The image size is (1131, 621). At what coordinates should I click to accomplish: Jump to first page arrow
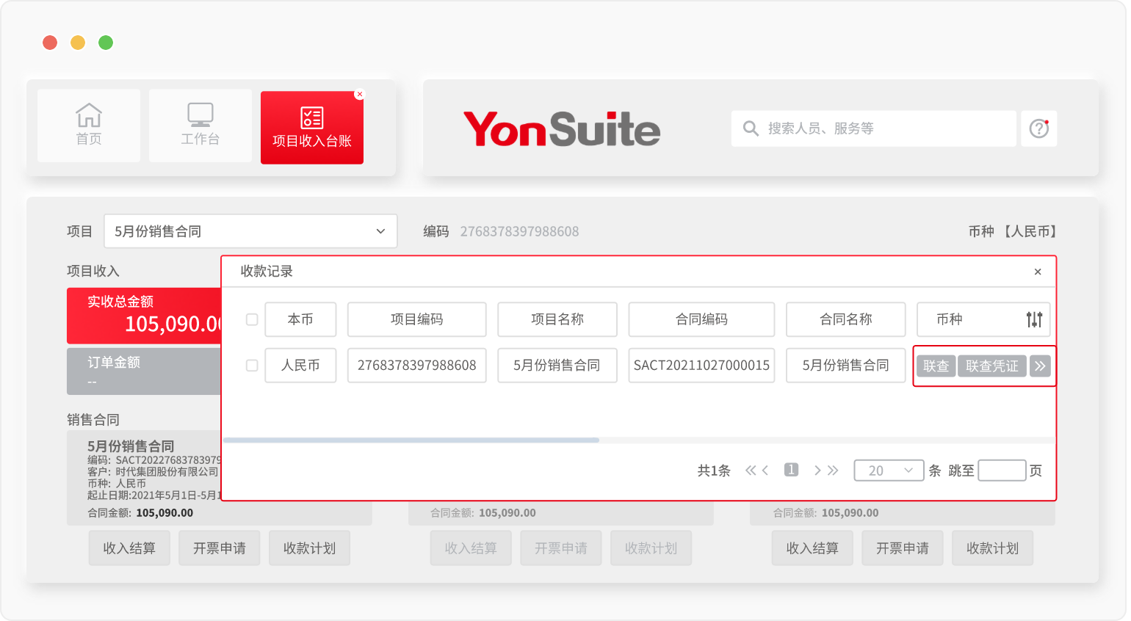(750, 471)
